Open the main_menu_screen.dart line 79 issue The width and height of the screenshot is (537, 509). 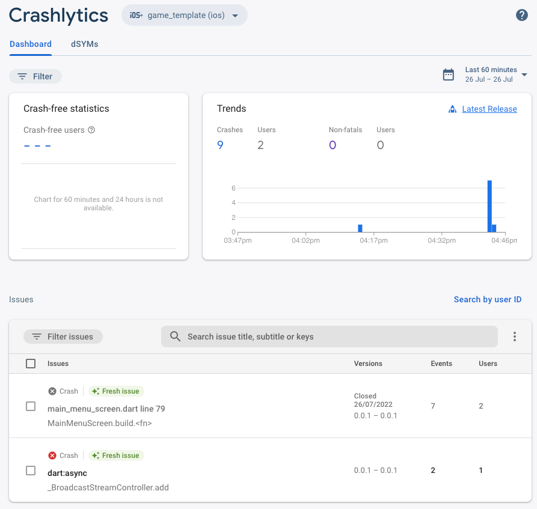tap(106, 409)
